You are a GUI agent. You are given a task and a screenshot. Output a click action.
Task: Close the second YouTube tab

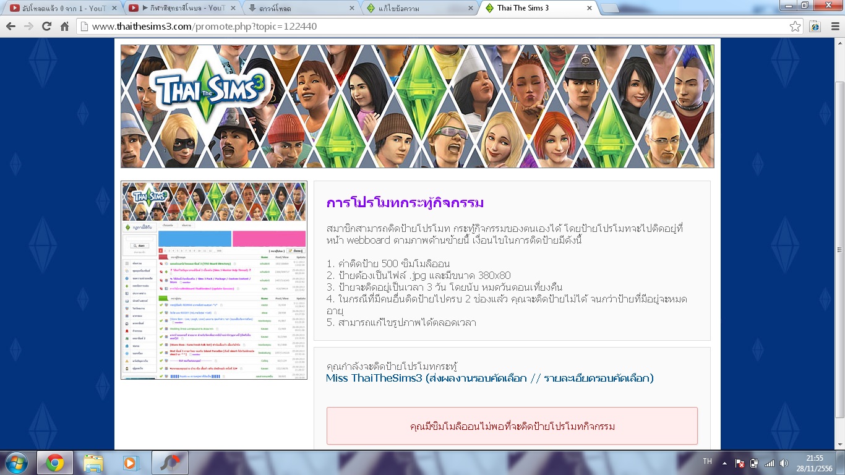click(232, 8)
